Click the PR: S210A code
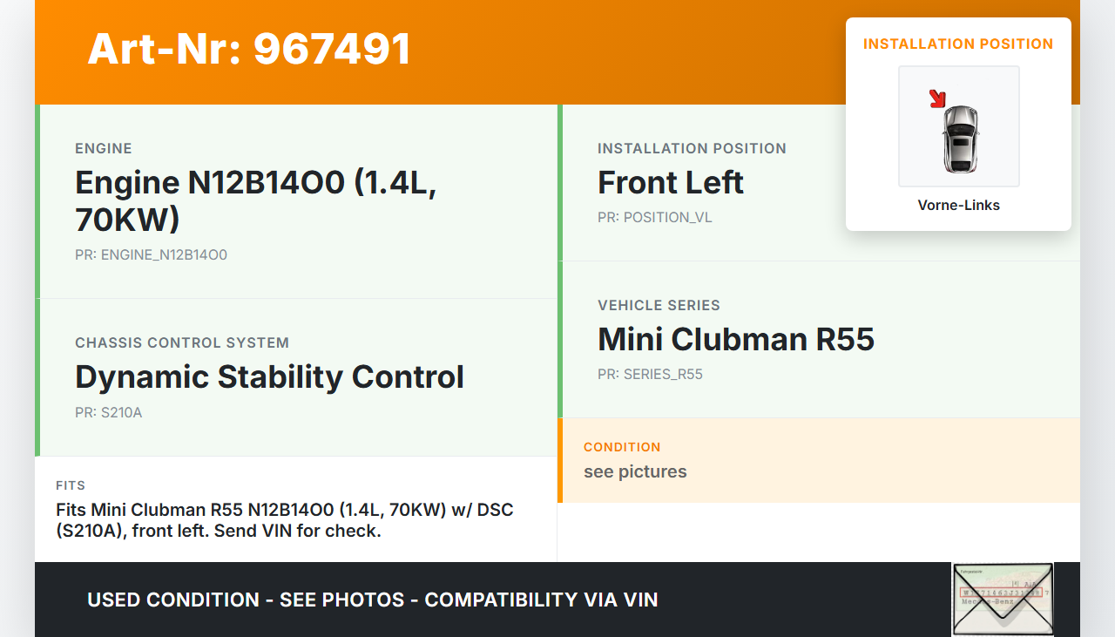Screen dimensions: 1115x637 [x=108, y=413]
